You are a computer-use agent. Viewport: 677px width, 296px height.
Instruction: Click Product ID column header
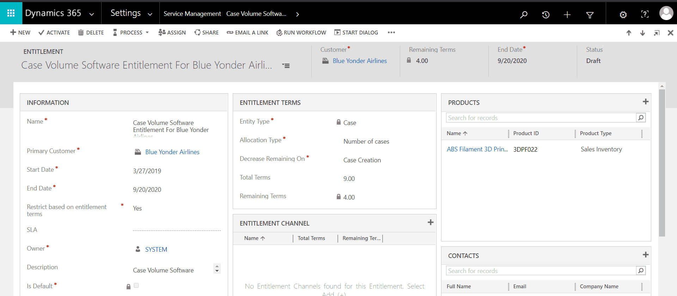point(526,133)
